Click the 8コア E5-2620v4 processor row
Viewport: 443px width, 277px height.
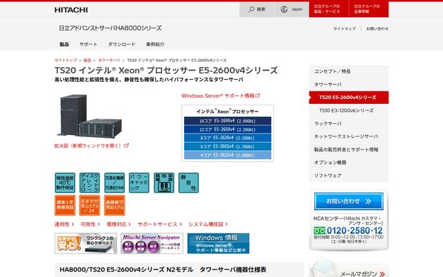point(228,138)
